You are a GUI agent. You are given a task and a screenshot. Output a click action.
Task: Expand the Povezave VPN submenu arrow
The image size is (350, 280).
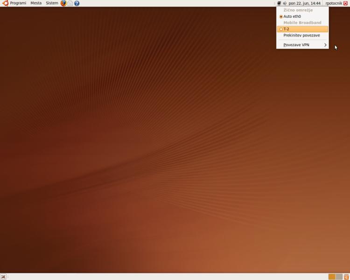click(325, 45)
